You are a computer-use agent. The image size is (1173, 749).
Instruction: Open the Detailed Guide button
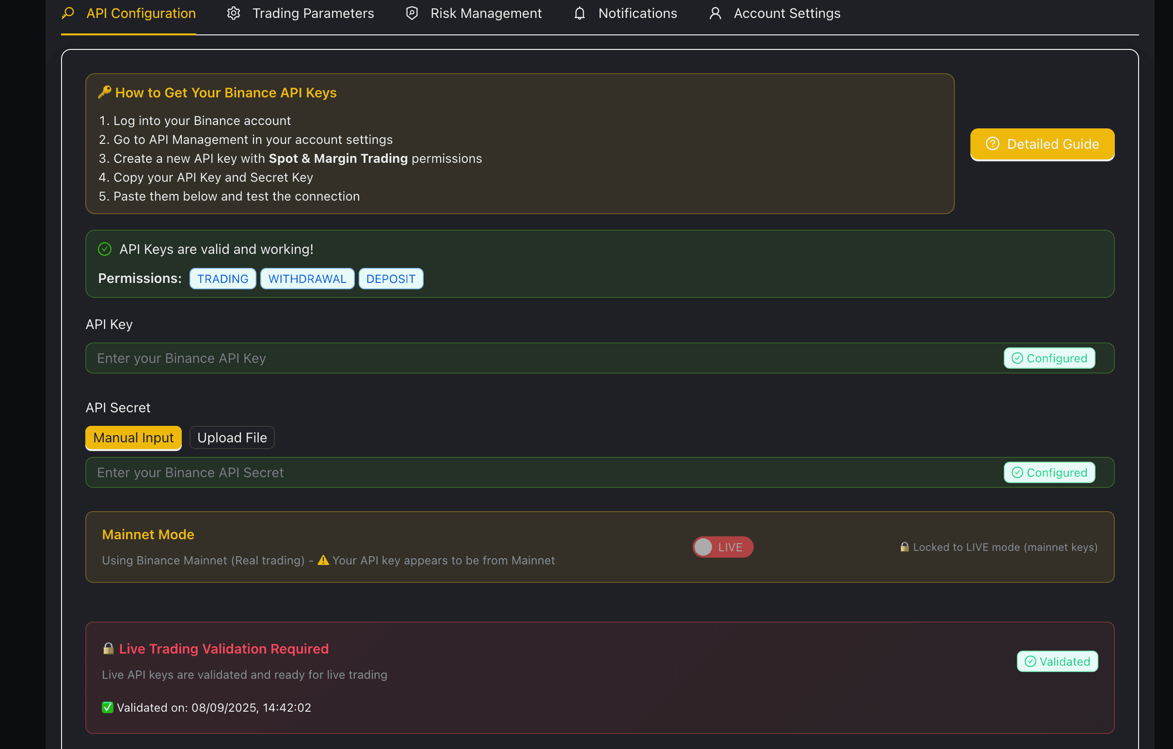click(1043, 144)
